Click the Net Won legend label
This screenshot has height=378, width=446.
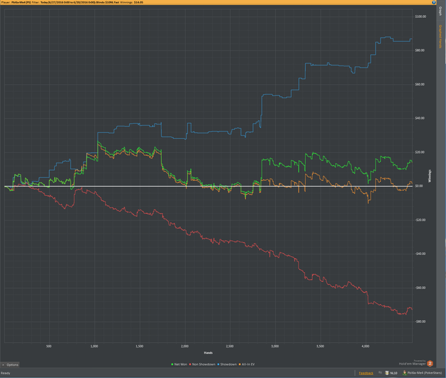tap(180, 365)
